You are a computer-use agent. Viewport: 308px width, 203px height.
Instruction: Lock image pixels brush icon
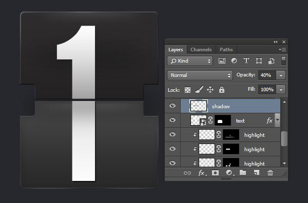click(x=199, y=90)
